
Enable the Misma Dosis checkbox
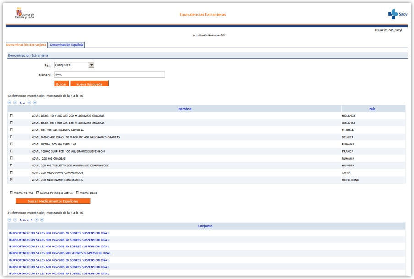point(77,193)
